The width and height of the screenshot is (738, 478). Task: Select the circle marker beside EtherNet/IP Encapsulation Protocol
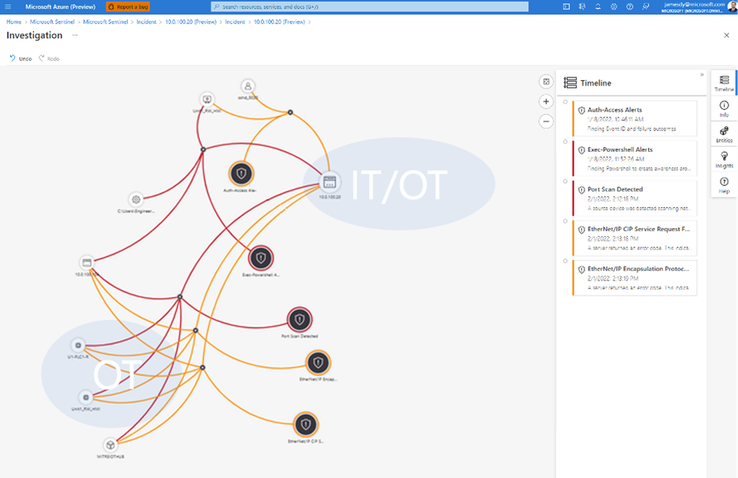565,261
